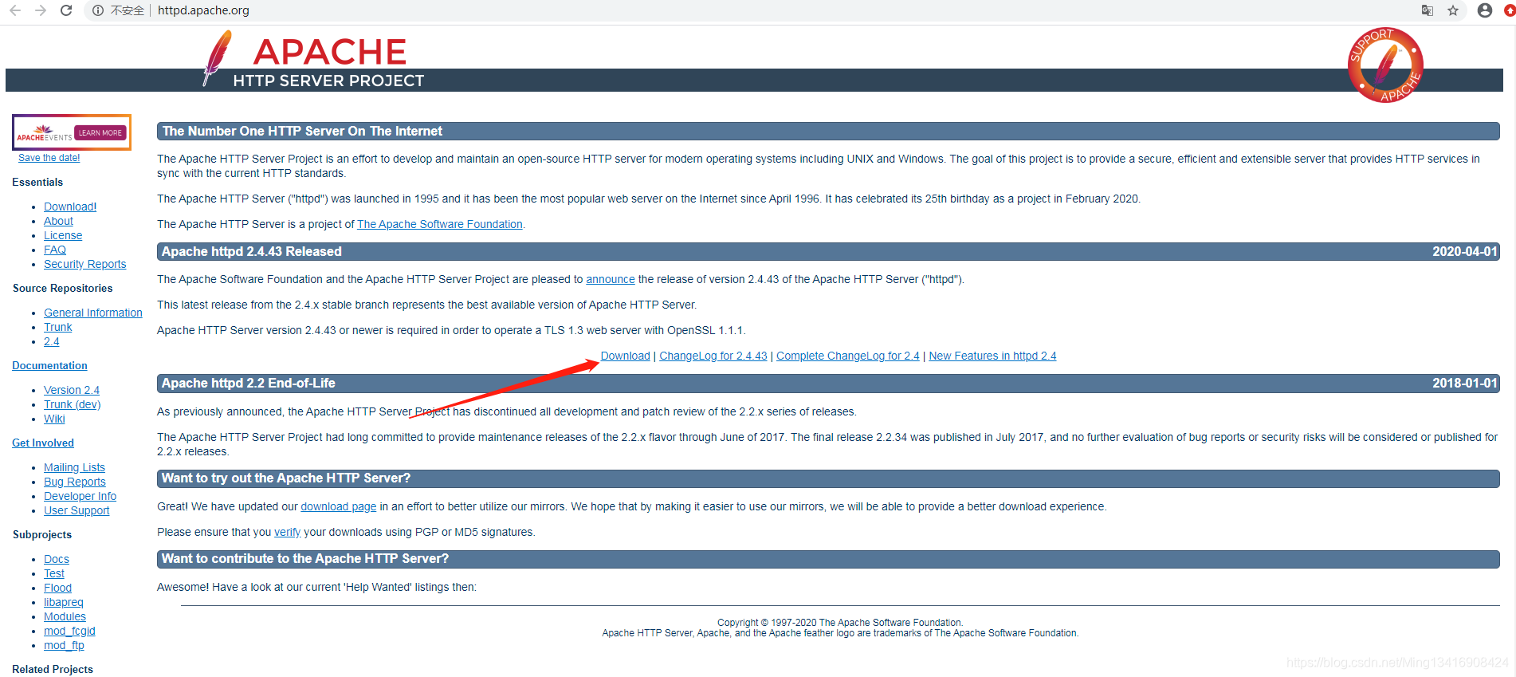Click the download page link

[339, 506]
